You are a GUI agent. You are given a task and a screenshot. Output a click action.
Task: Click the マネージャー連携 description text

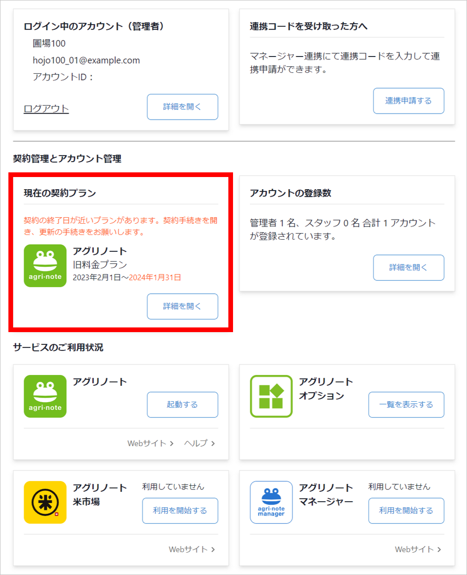pos(345,63)
